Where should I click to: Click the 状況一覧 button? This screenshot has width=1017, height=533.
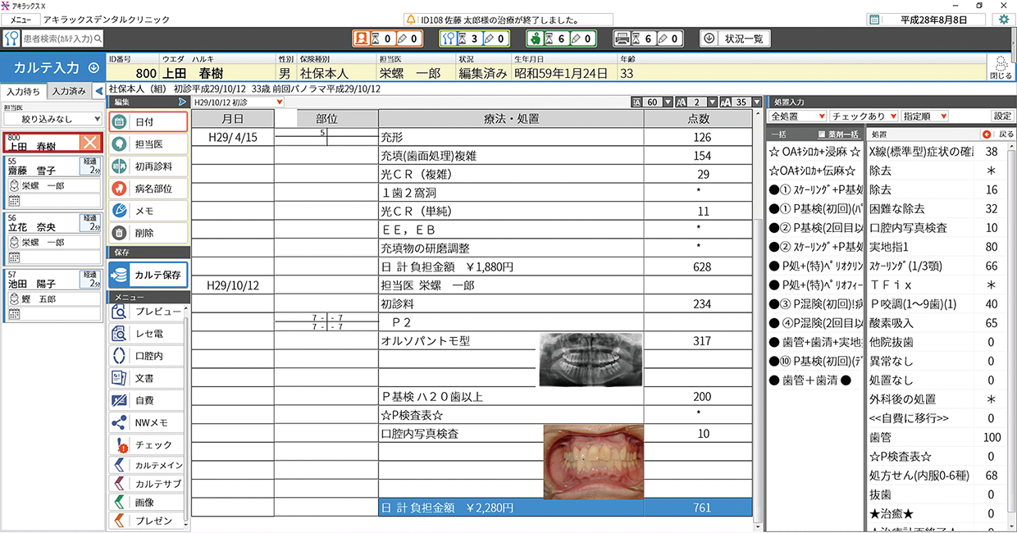tap(736, 39)
